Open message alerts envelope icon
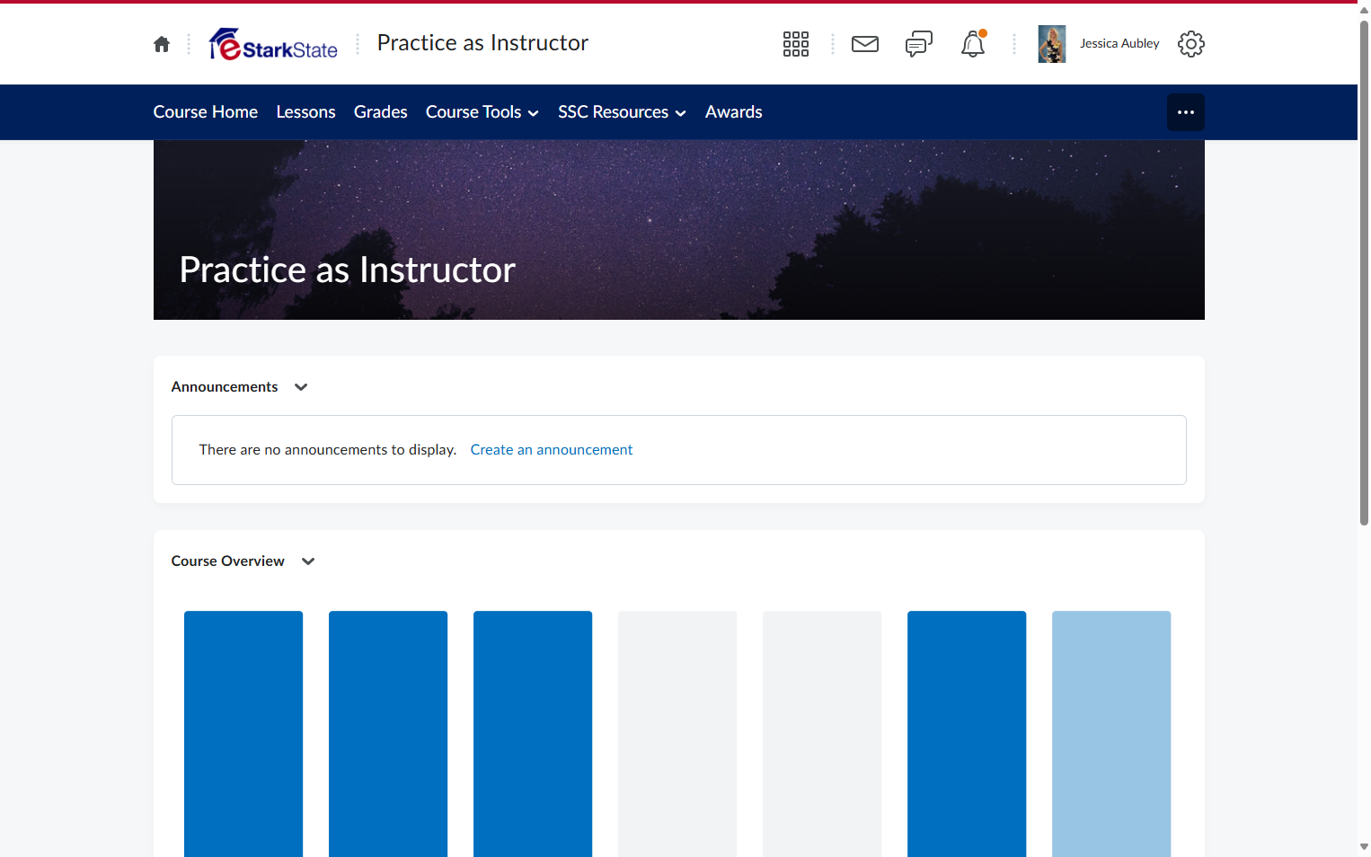Image resolution: width=1371 pixels, height=857 pixels. pyautogui.click(x=865, y=44)
